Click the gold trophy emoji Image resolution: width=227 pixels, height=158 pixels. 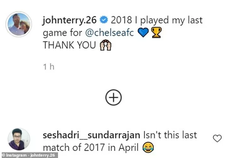click(x=156, y=32)
